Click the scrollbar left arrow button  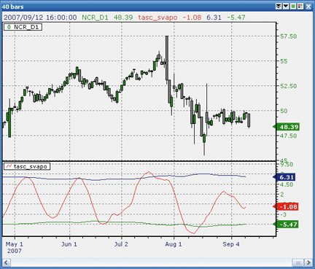(x=6, y=262)
